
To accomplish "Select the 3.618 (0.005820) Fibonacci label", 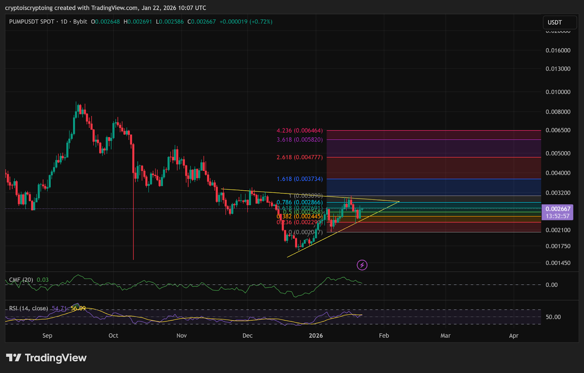I will point(300,140).
